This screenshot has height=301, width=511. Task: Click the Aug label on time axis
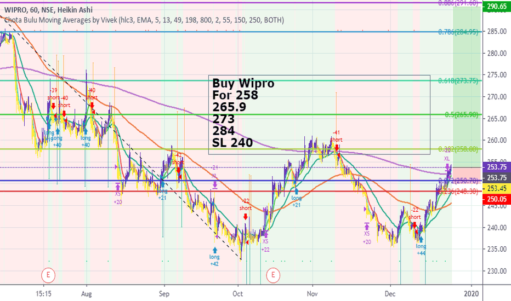click(87, 294)
